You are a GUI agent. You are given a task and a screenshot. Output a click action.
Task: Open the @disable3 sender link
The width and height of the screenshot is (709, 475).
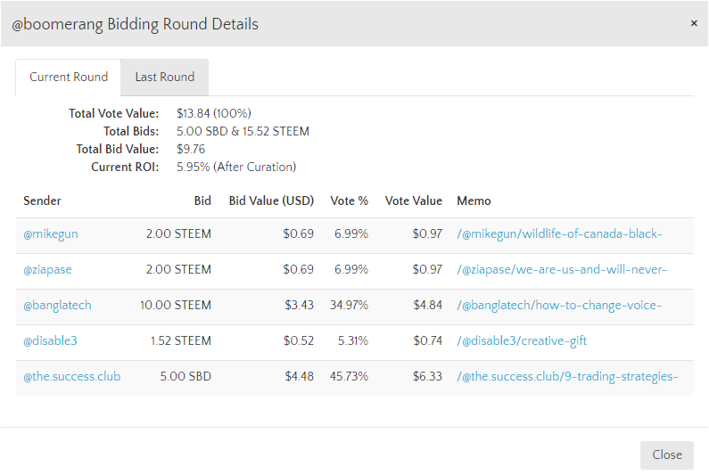tap(50, 341)
